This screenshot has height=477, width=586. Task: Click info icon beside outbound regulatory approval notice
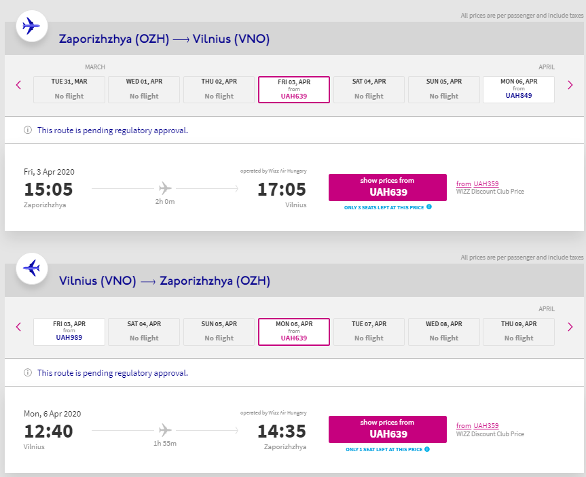coord(28,130)
